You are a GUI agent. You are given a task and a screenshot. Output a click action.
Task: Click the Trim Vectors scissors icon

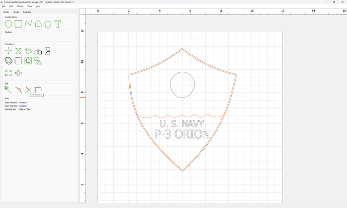28,89
